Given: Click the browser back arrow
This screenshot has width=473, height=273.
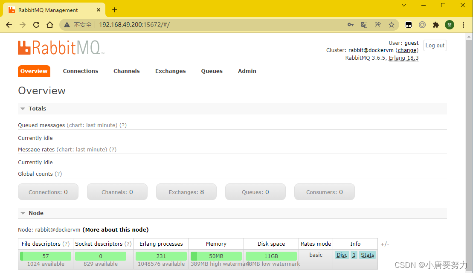Looking at the screenshot, I should (x=9, y=25).
